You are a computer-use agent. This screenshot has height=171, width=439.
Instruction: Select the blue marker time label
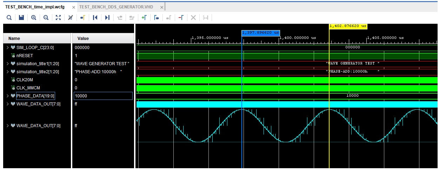[x=260, y=33]
